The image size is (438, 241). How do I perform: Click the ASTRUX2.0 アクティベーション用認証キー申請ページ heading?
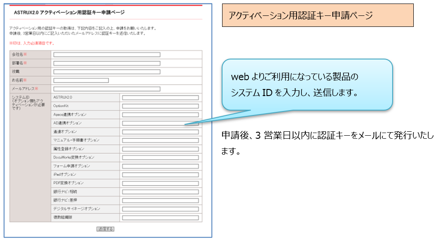tap(69, 13)
